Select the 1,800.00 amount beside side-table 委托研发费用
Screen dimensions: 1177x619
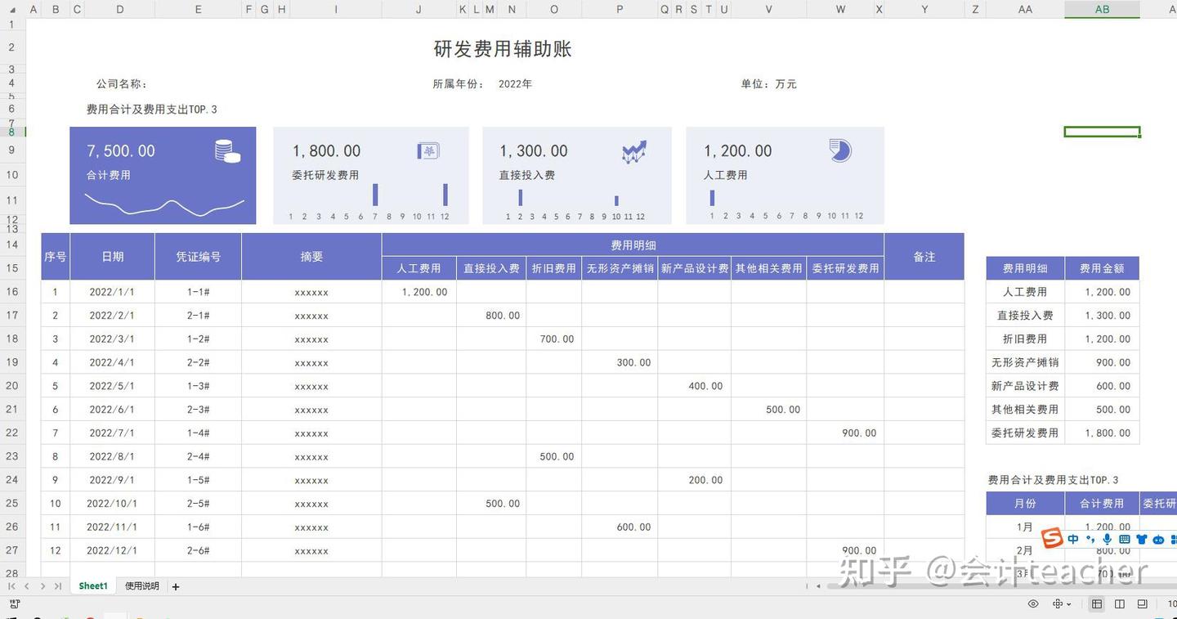tap(1102, 433)
